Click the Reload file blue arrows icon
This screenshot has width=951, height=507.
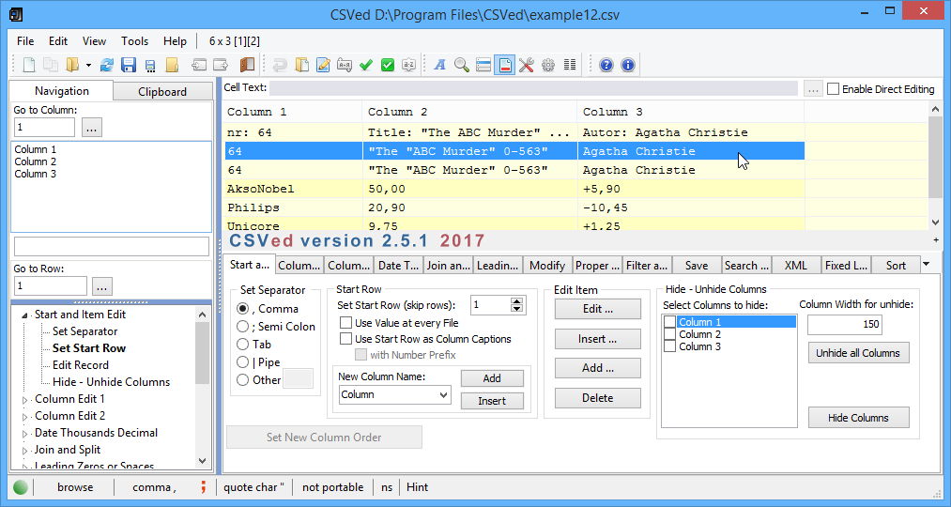pos(107,65)
